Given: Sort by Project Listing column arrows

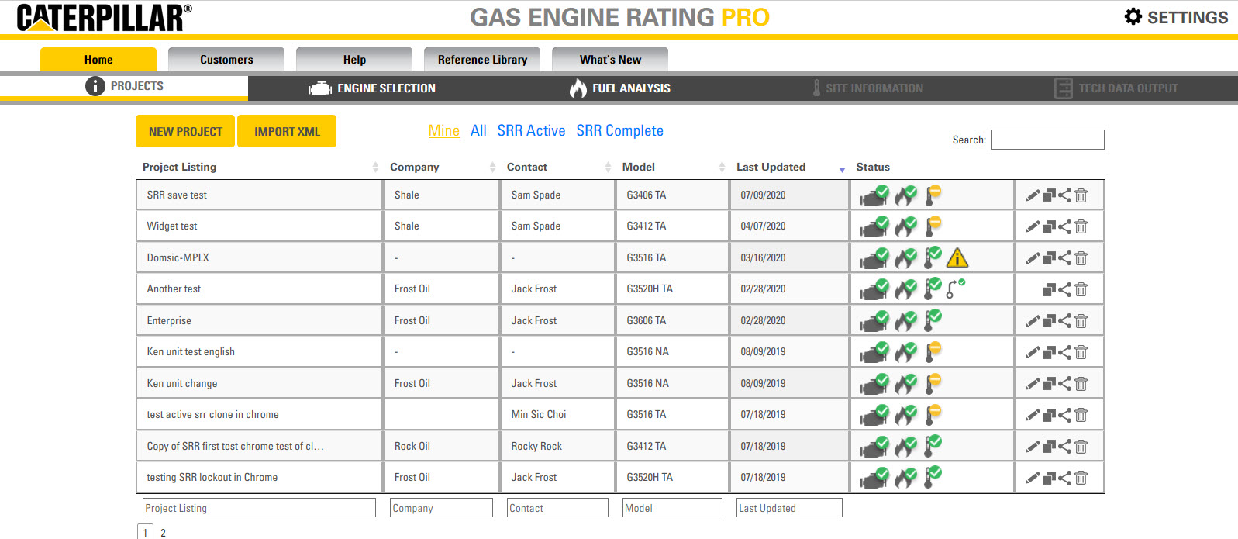Looking at the screenshot, I should click(x=375, y=168).
